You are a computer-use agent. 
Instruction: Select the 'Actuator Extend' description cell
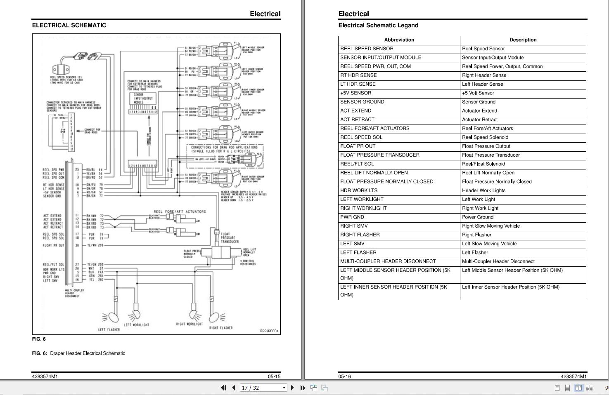click(x=523, y=111)
